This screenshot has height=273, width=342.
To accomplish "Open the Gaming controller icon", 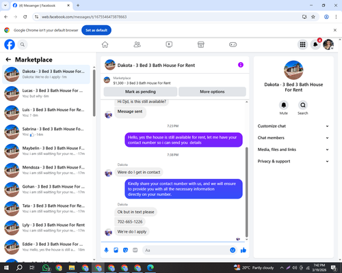I will tap(233, 44).
